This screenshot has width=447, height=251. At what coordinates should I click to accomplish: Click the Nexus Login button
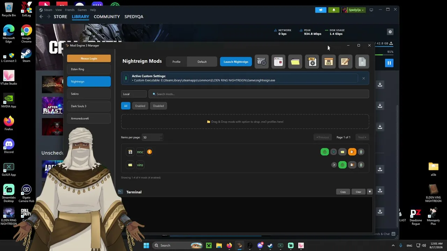pyautogui.click(x=89, y=59)
